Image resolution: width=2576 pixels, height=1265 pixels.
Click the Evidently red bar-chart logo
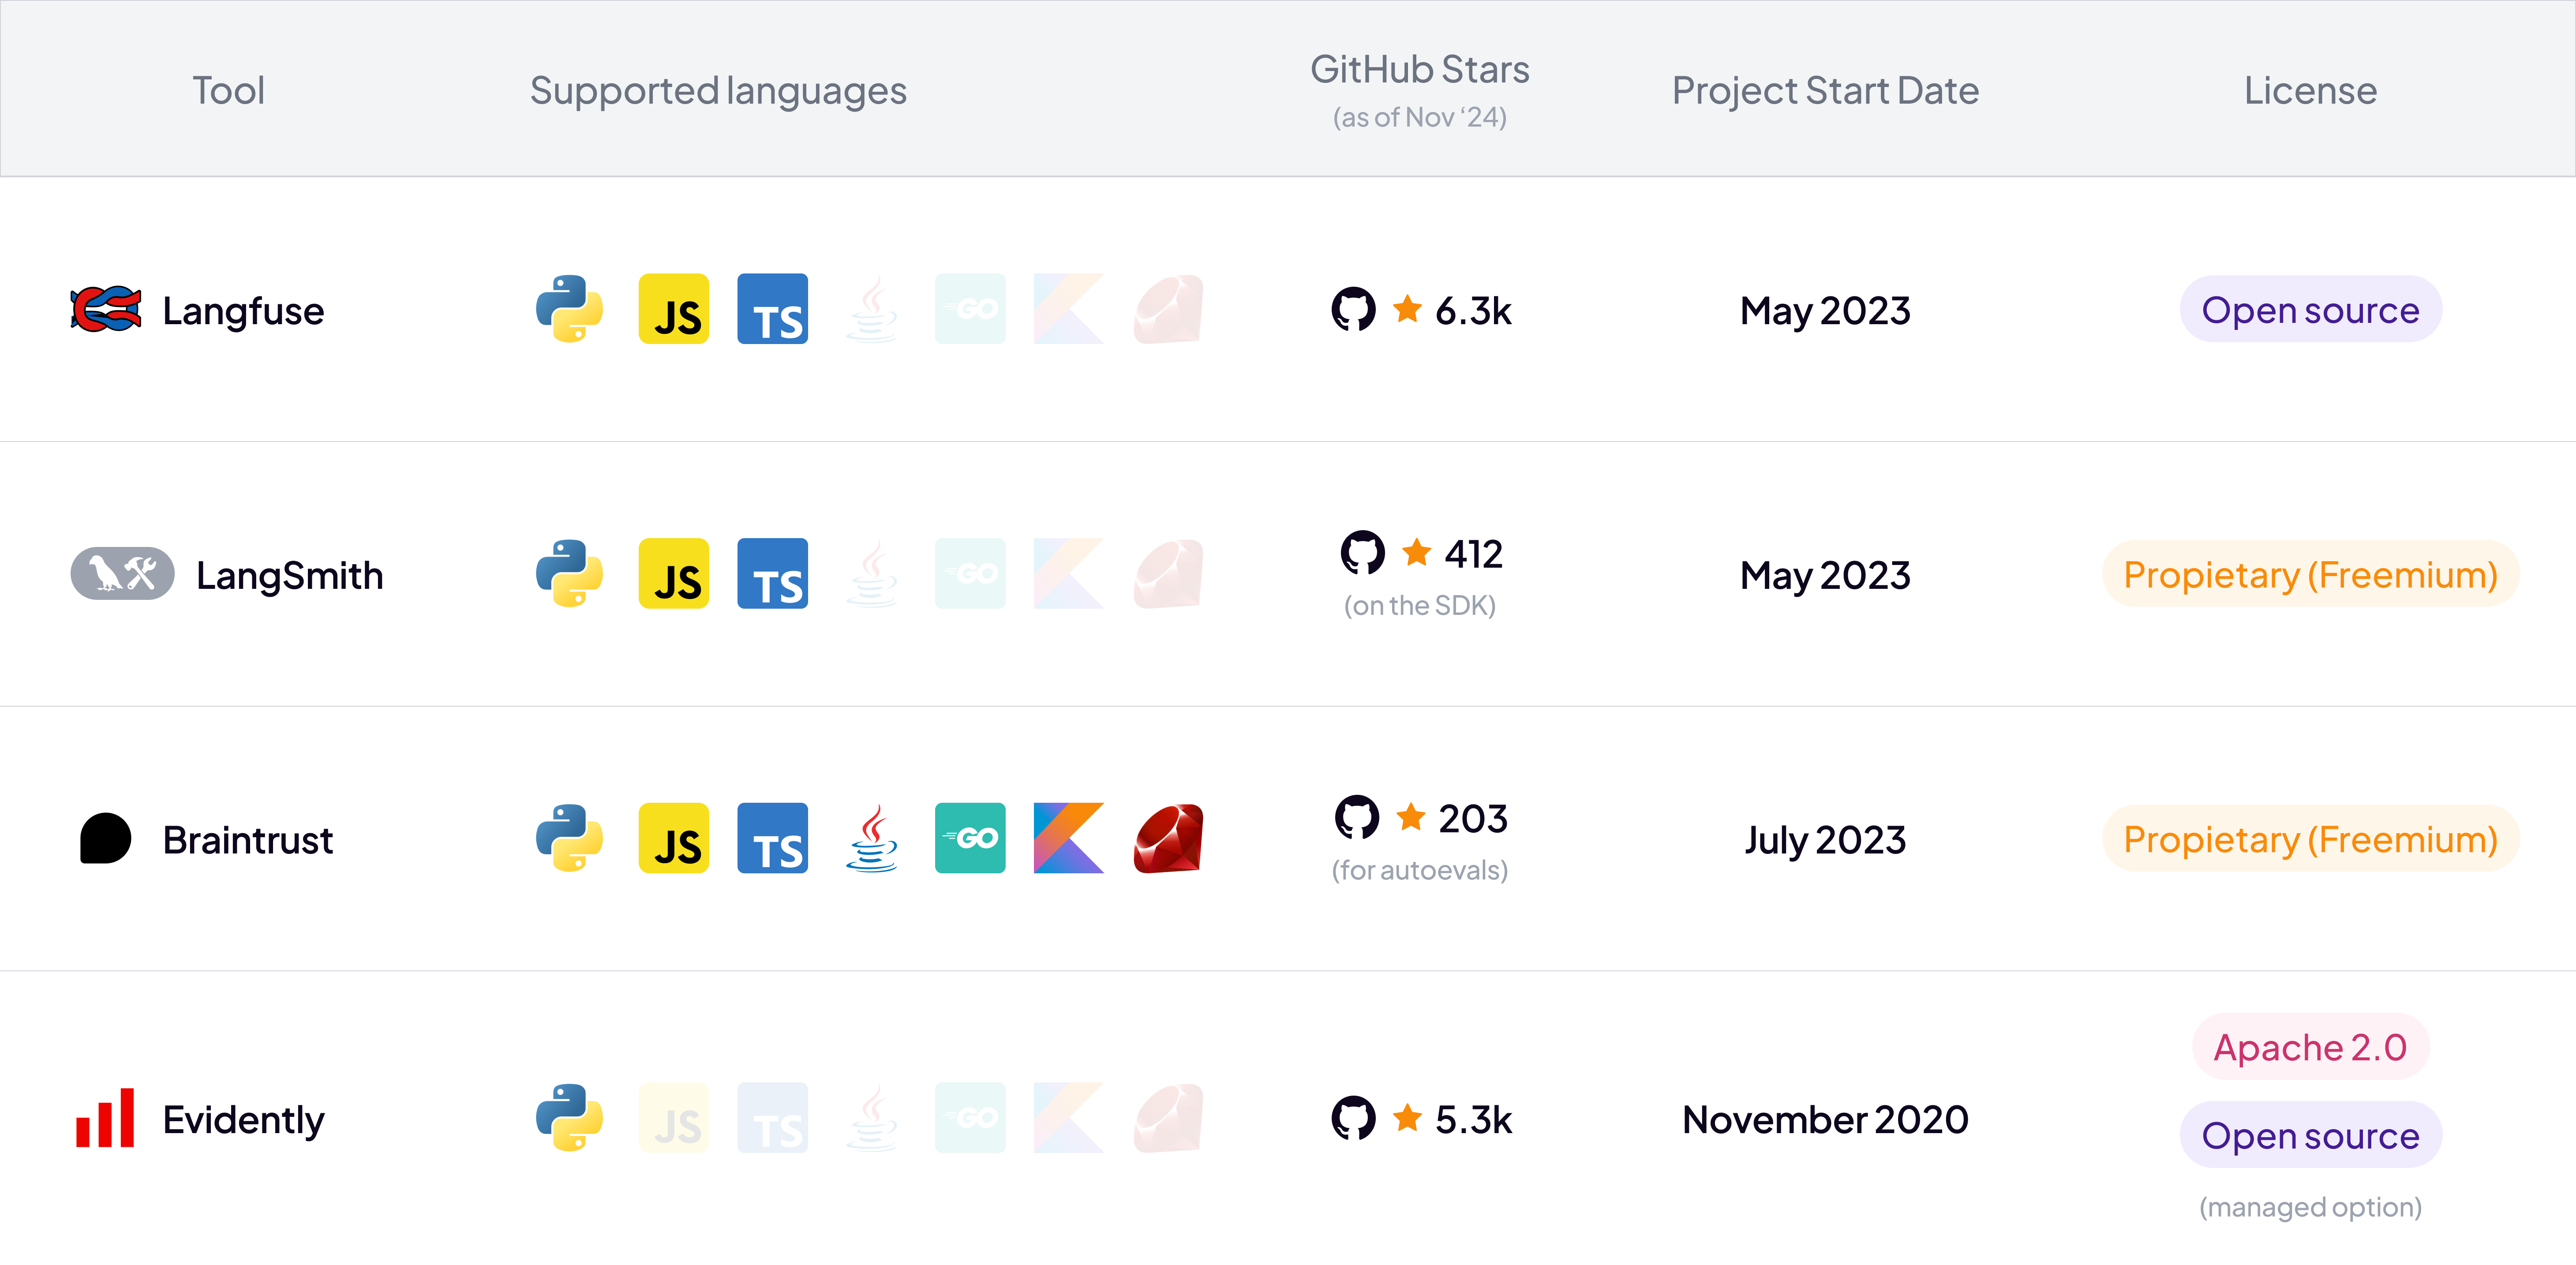click(x=105, y=1119)
